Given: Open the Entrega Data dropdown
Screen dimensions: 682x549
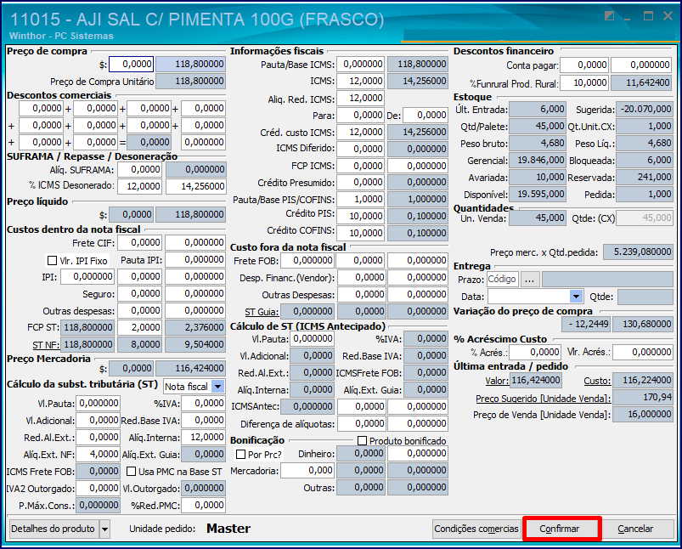Looking at the screenshot, I should coord(576,297).
